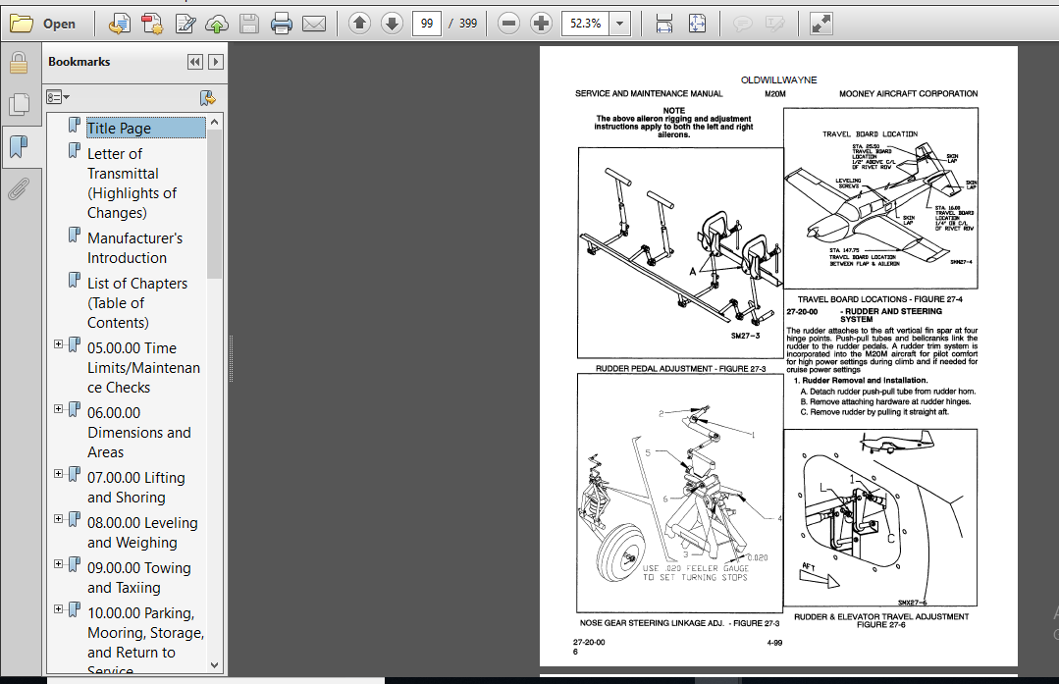Open the page thumbnails panel icon
The height and width of the screenshot is (684, 1059).
[19, 104]
